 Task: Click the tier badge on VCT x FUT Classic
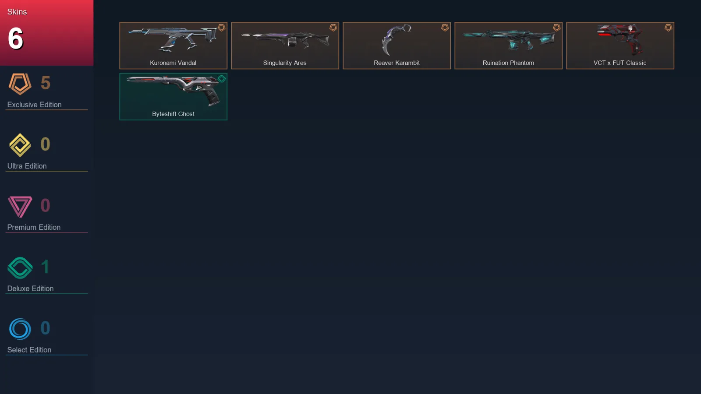[669, 28]
